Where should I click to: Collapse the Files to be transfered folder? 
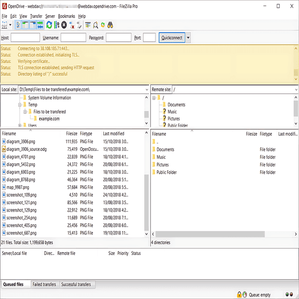[25, 112]
